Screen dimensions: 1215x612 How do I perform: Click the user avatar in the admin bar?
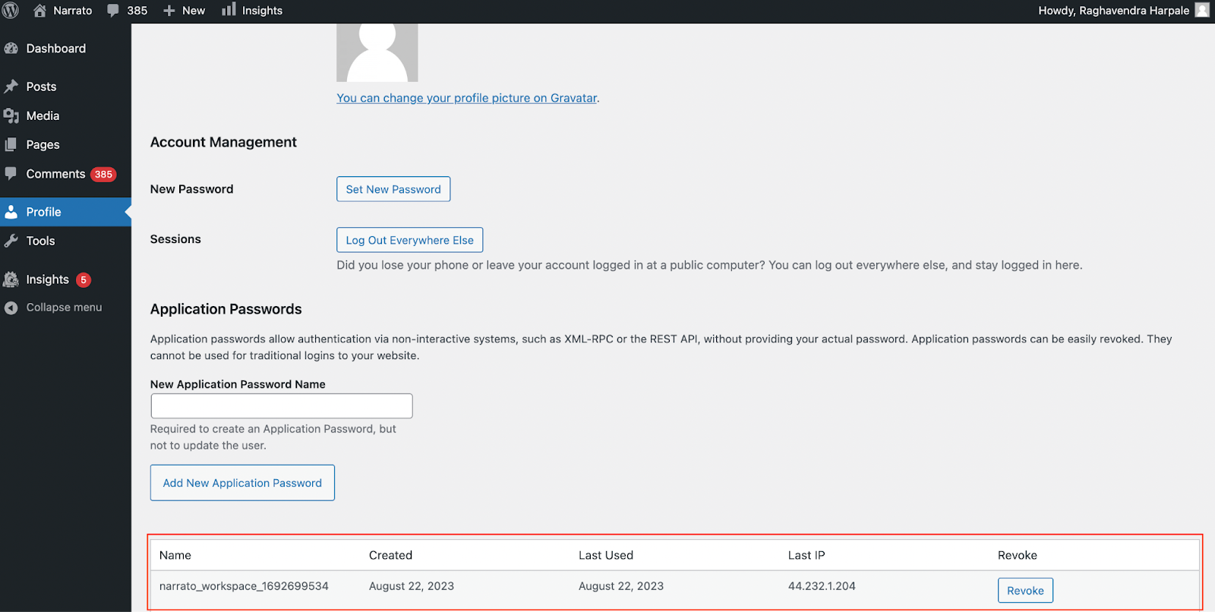(1202, 11)
